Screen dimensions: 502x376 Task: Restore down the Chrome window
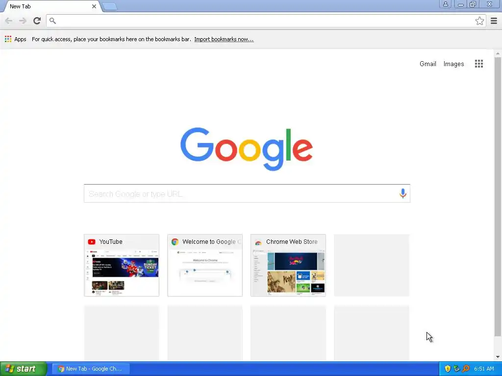473,4
